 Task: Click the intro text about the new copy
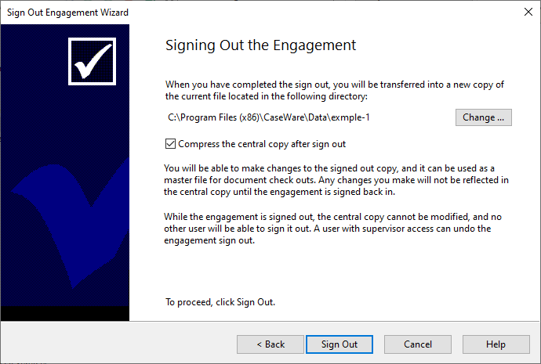(x=334, y=90)
